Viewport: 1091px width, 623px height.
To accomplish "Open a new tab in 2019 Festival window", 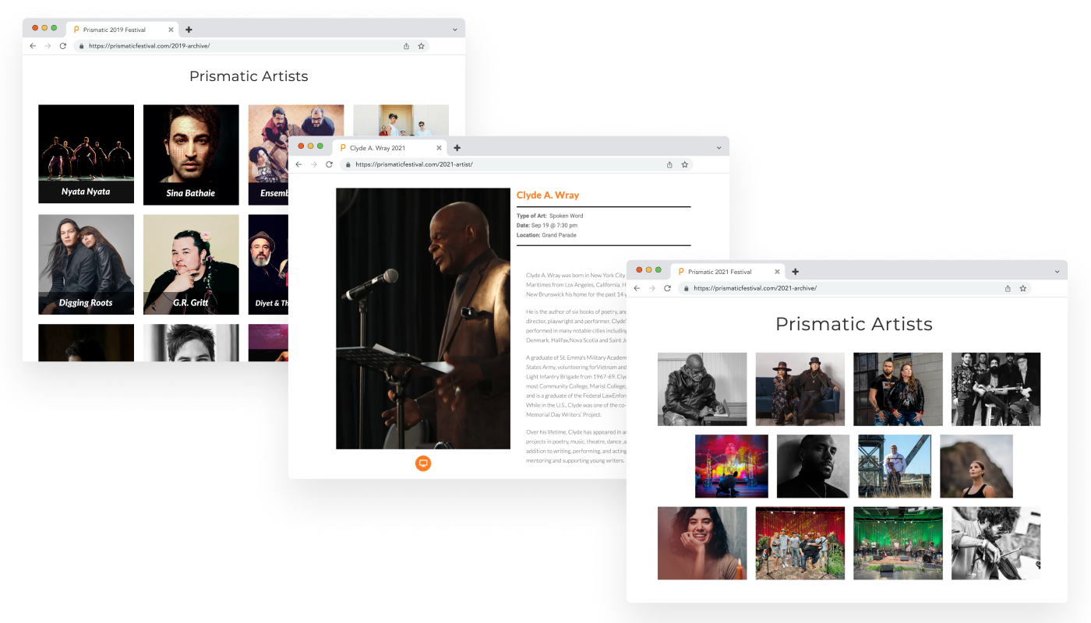I will click(x=189, y=30).
